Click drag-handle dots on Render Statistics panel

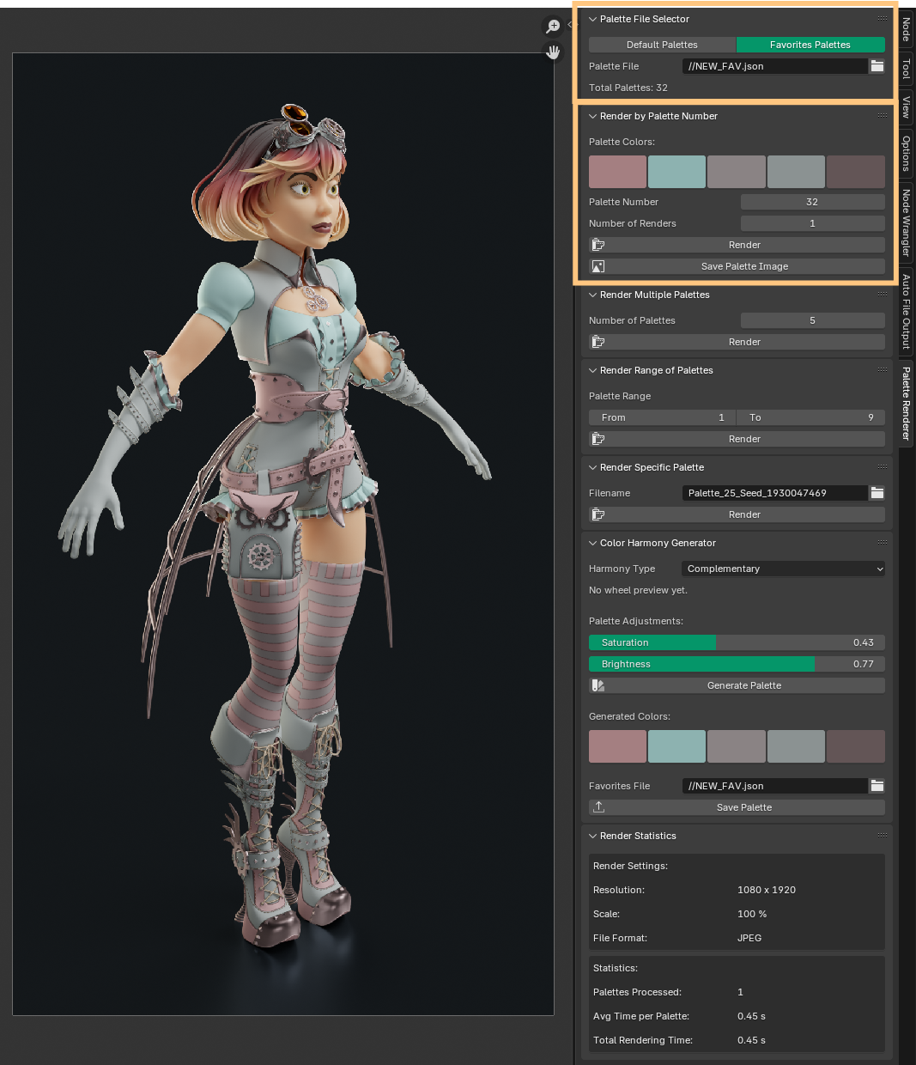[882, 836]
